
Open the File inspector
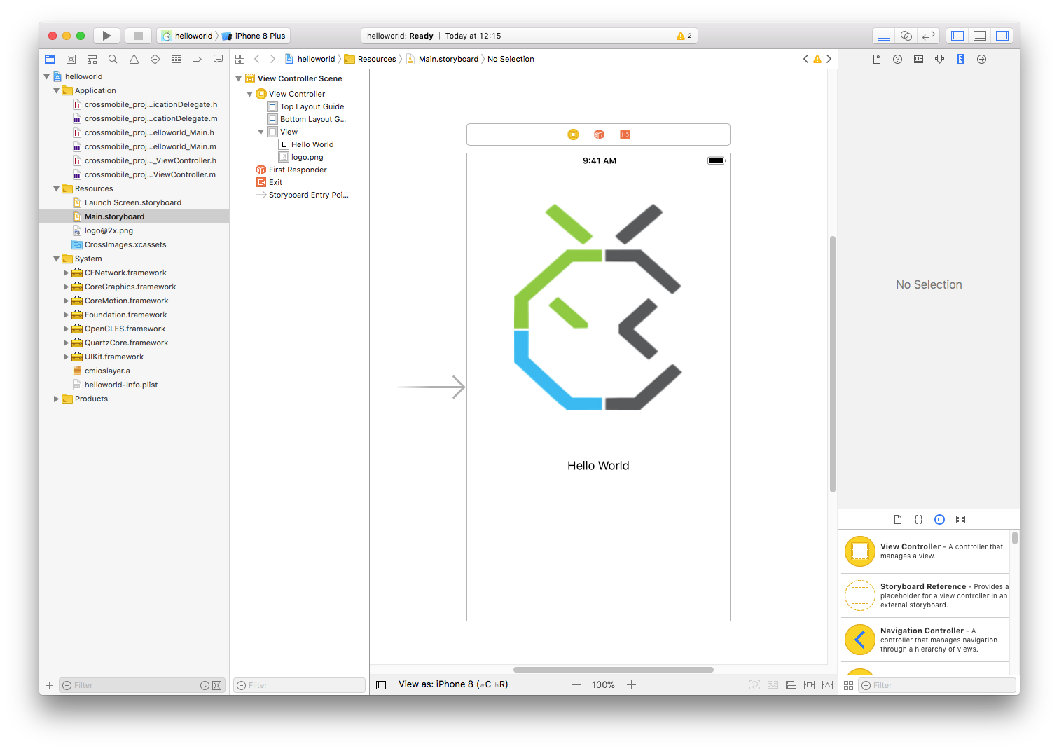click(876, 60)
